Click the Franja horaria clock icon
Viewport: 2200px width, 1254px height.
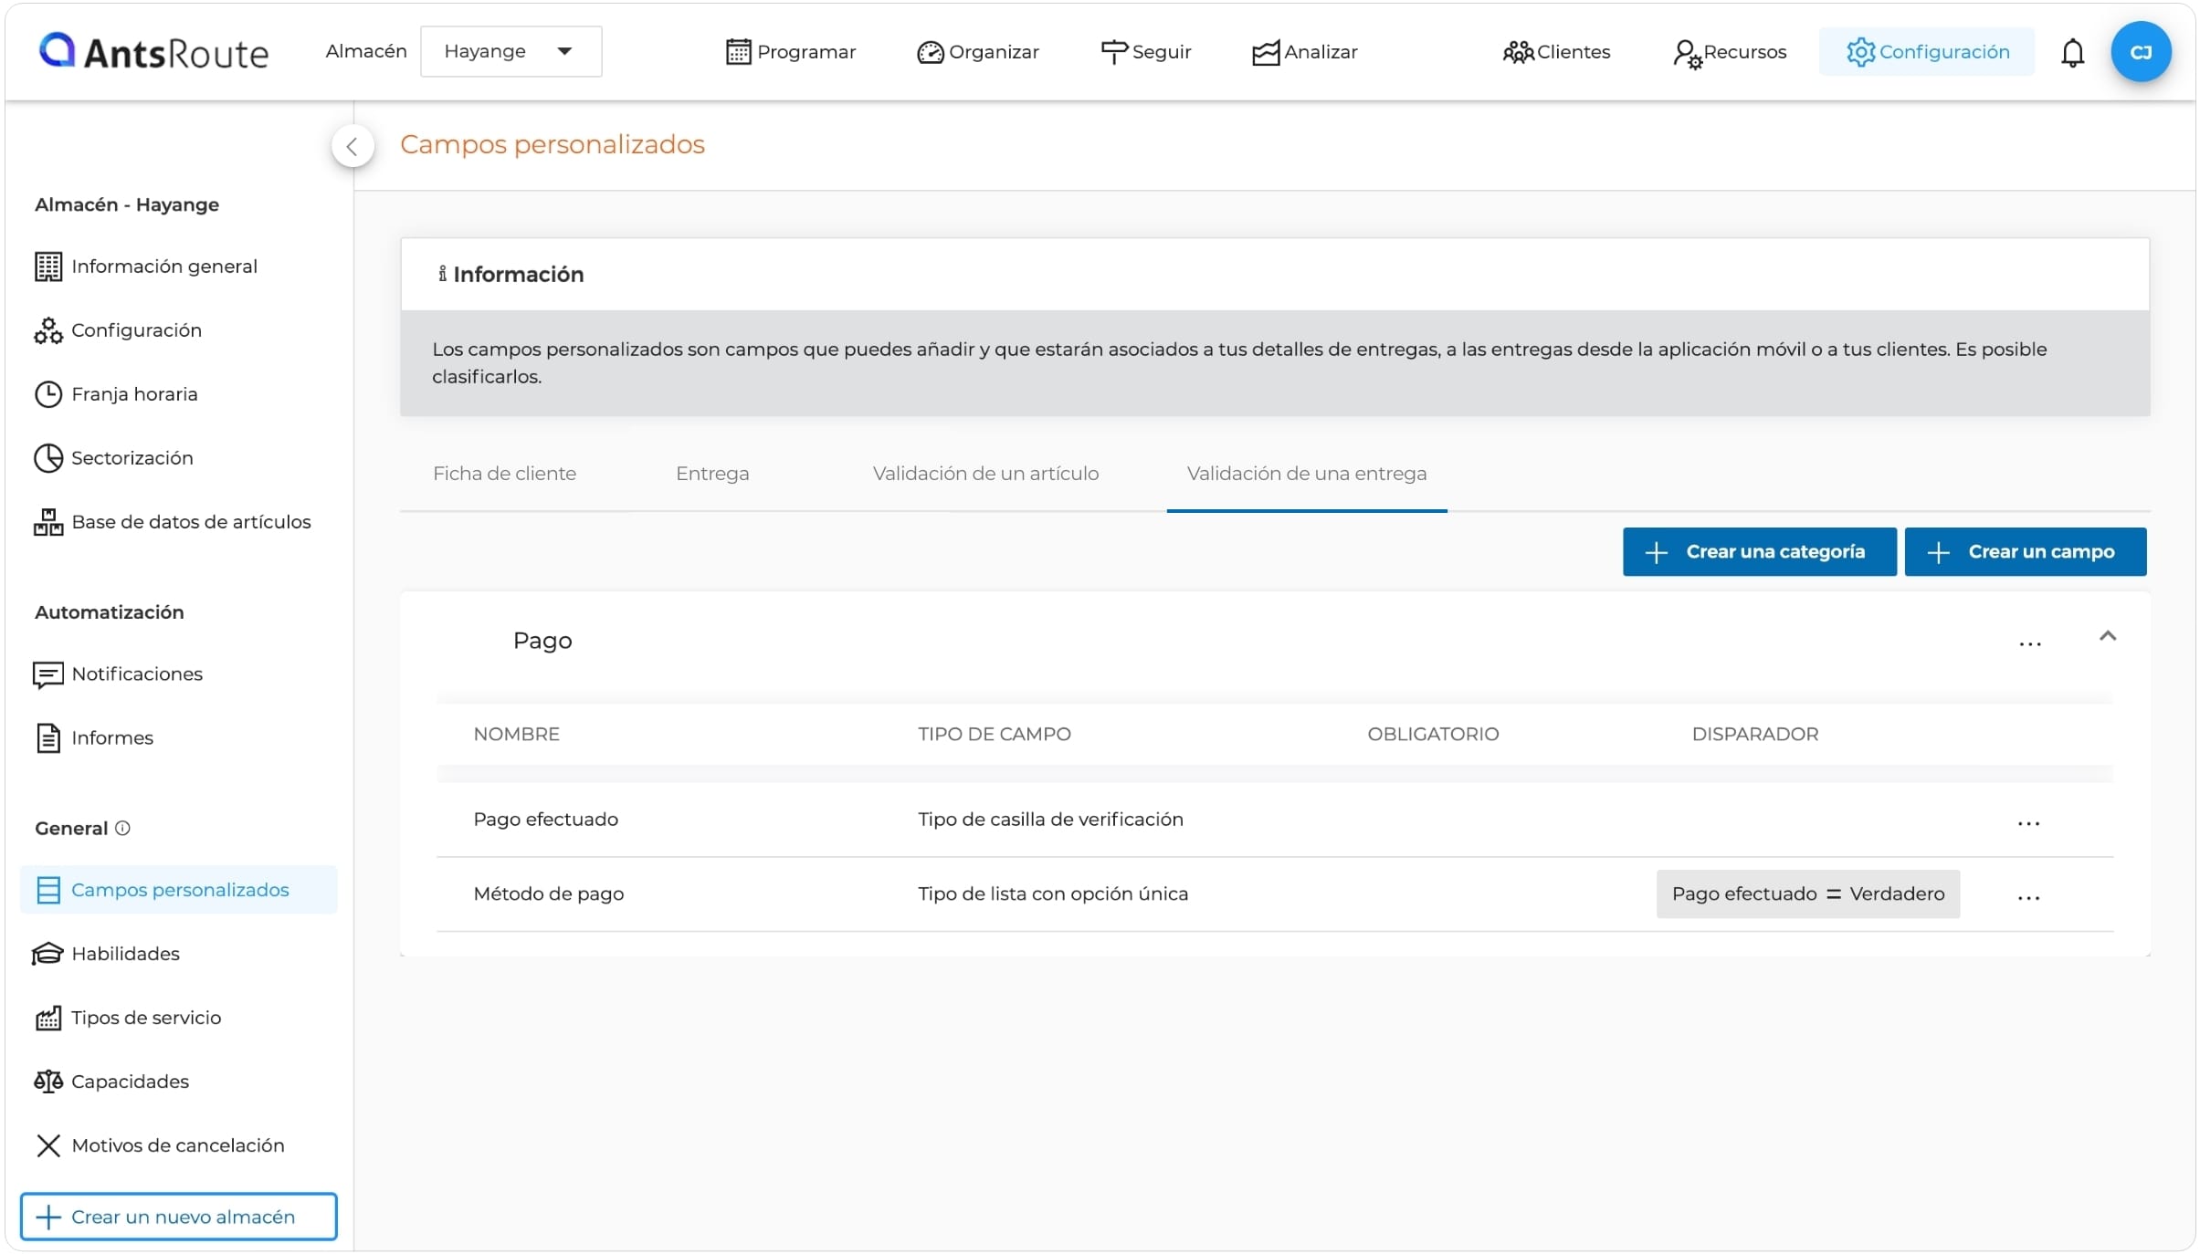(x=47, y=394)
